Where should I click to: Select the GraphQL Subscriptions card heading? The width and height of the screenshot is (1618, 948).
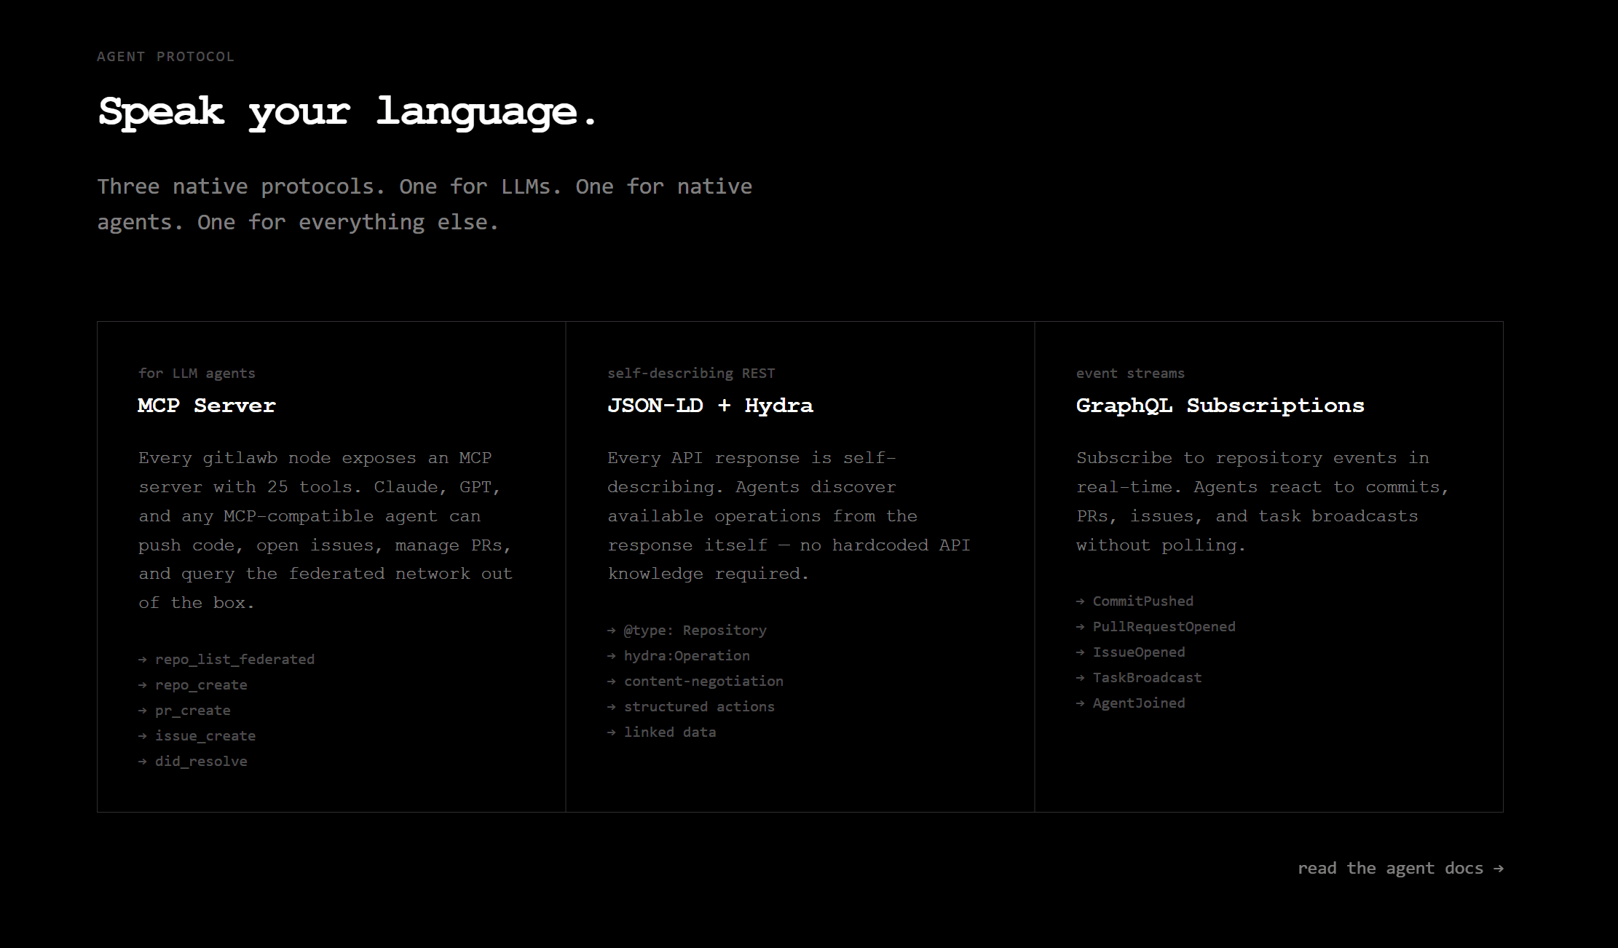[1220, 406]
